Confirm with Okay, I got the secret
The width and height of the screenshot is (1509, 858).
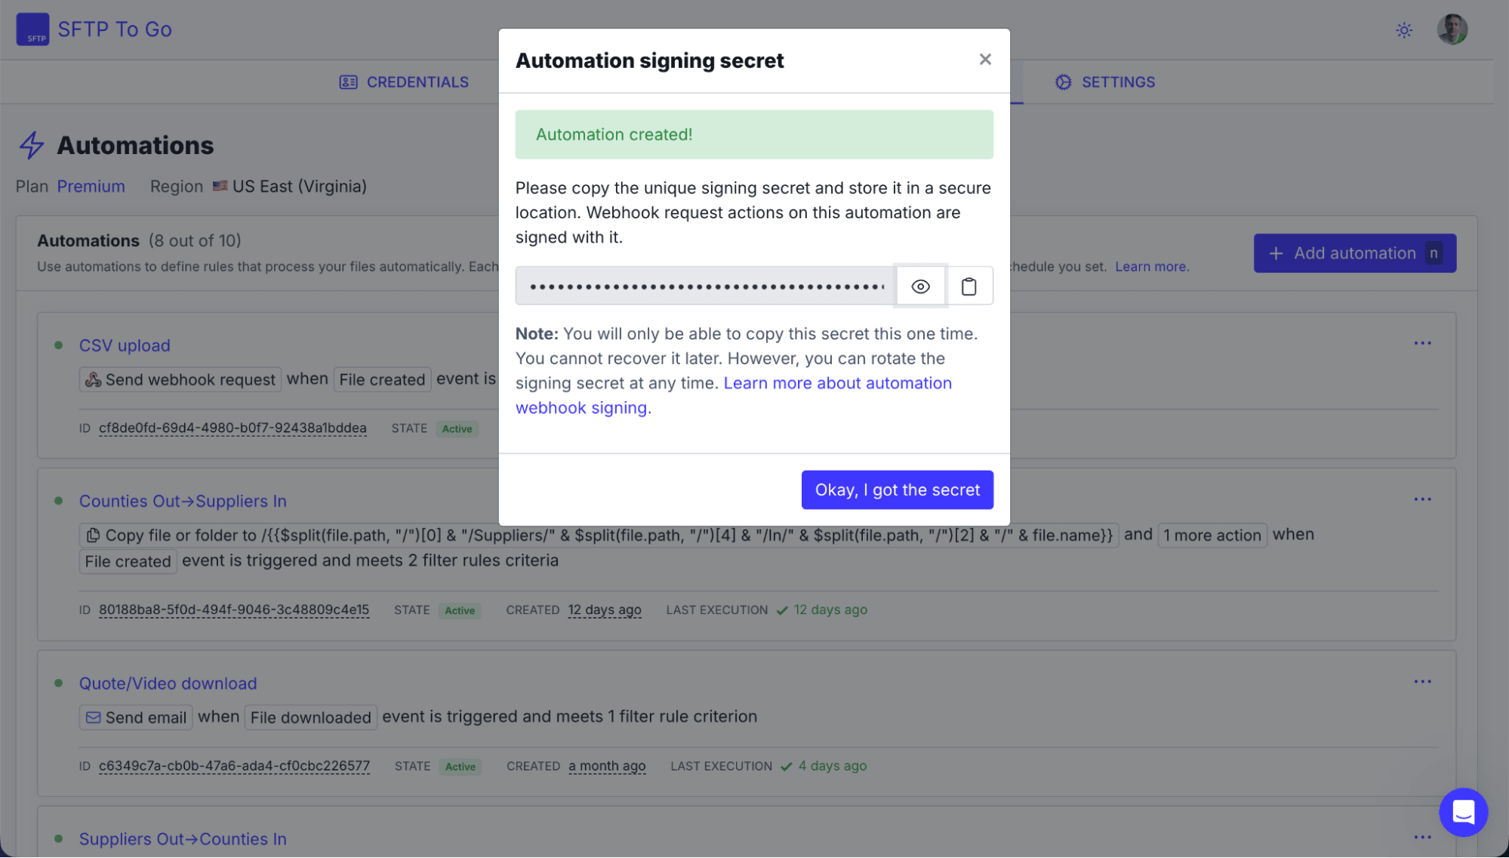(x=897, y=489)
